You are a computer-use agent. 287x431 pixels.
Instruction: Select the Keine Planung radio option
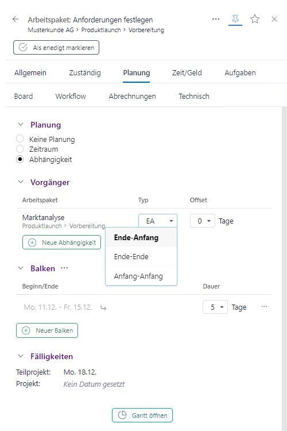(x=20, y=138)
